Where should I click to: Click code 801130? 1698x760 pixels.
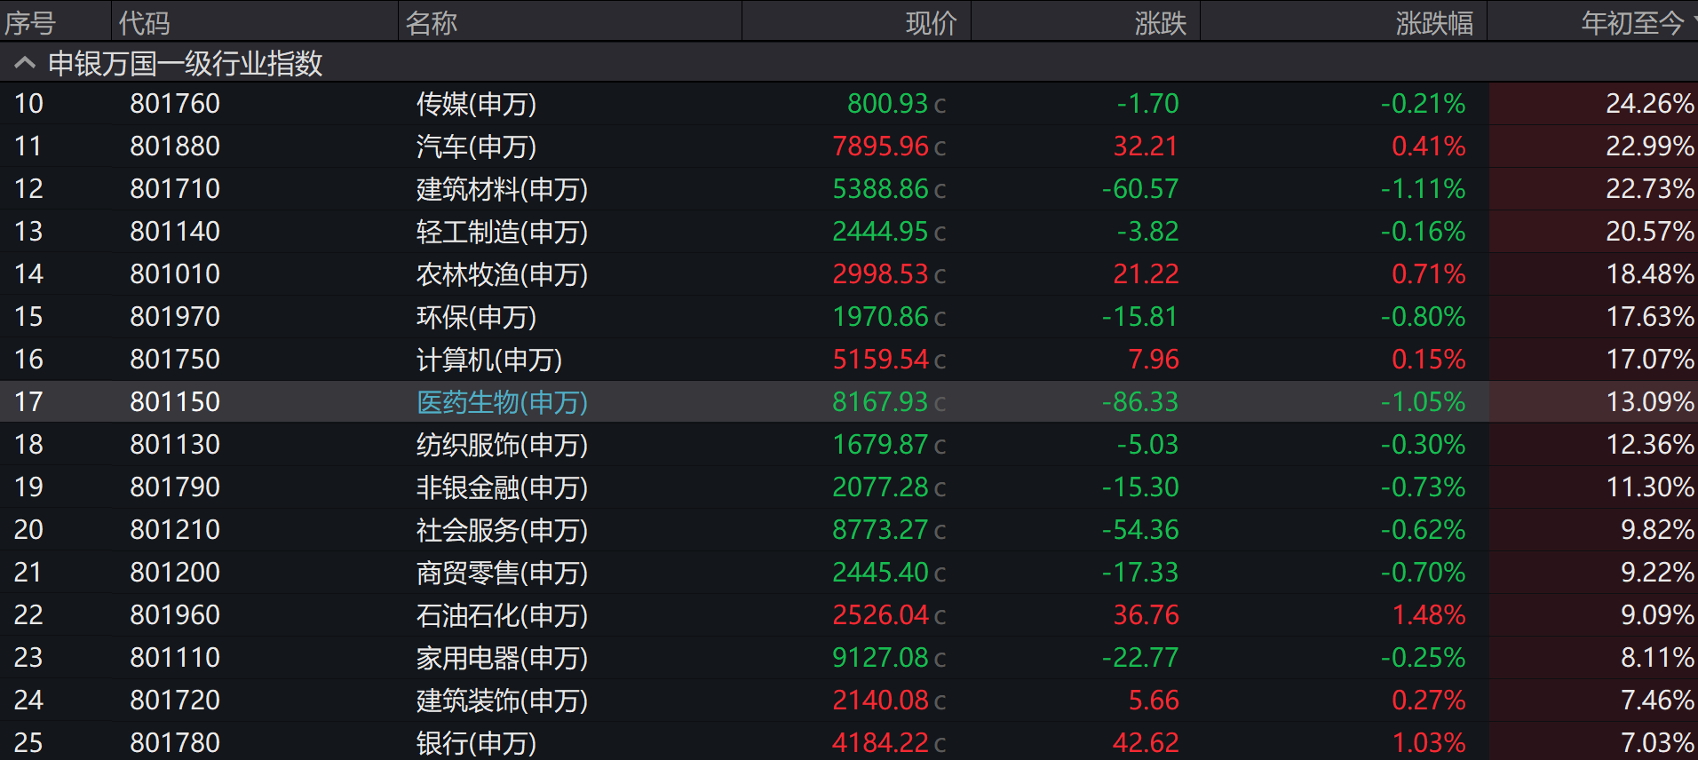coord(175,445)
